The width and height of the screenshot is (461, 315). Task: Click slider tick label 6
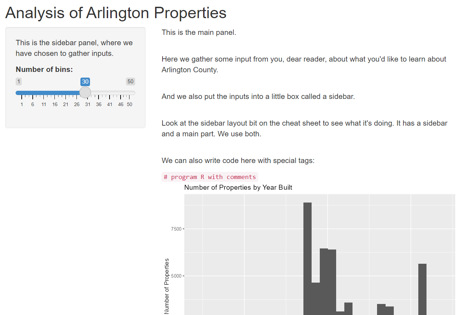[33, 104]
